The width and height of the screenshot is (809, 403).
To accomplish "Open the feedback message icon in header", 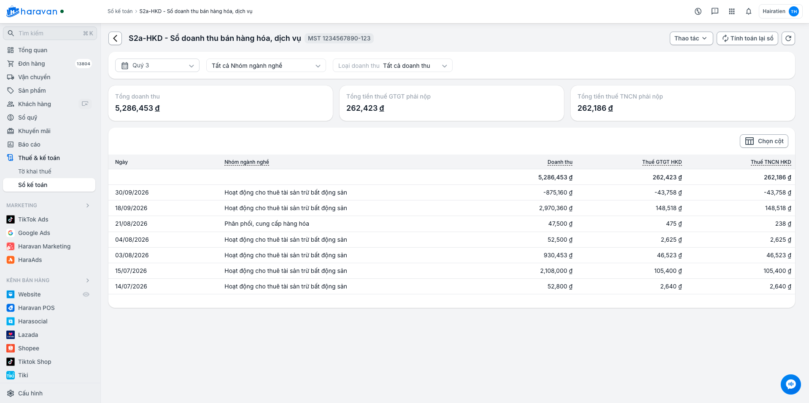I will point(715,11).
